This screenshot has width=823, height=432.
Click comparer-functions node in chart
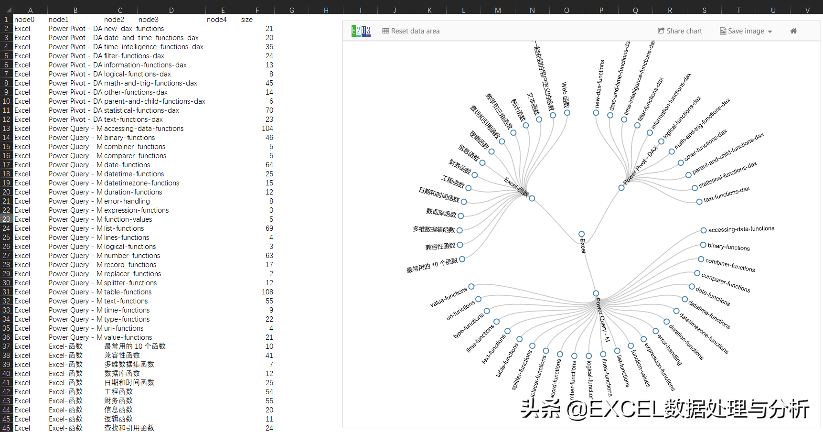pos(697,273)
